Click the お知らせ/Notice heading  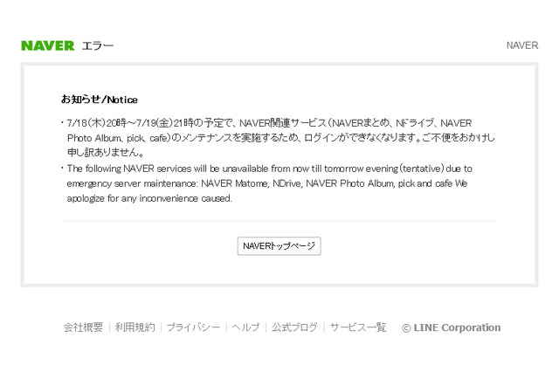100,100
